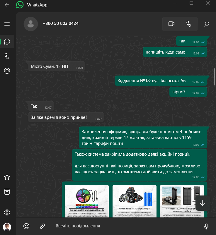Open the headlamp product image
The width and height of the screenshot is (216, 235).
click(x=135, y=201)
